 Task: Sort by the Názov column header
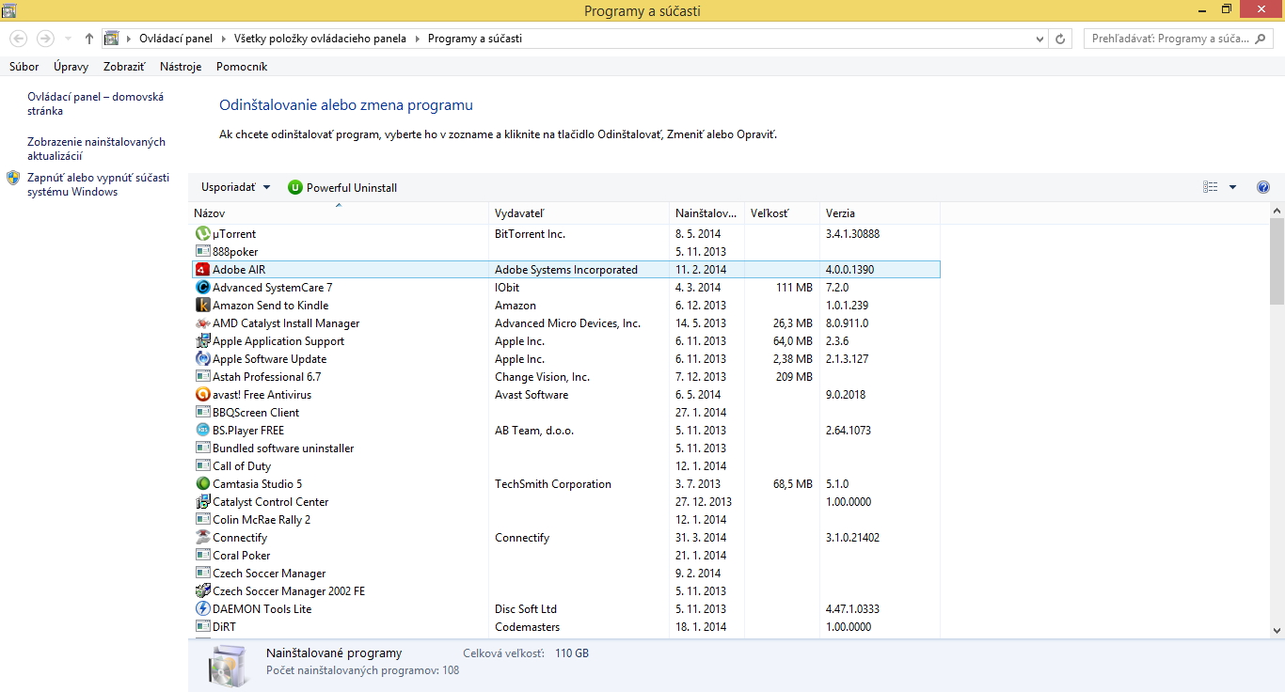click(x=339, y=213)
